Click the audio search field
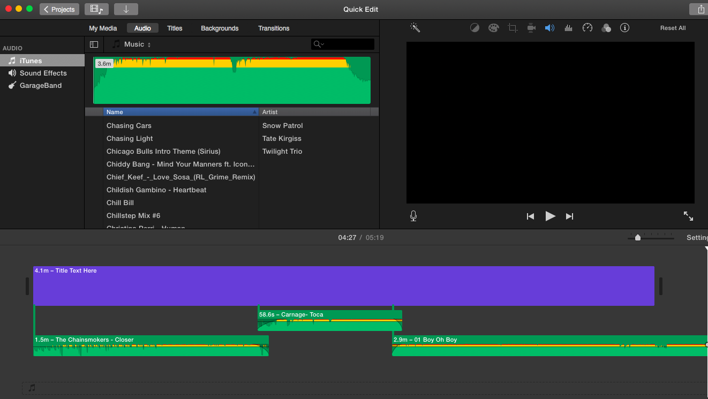708x399 pixels. click(343, 44)
